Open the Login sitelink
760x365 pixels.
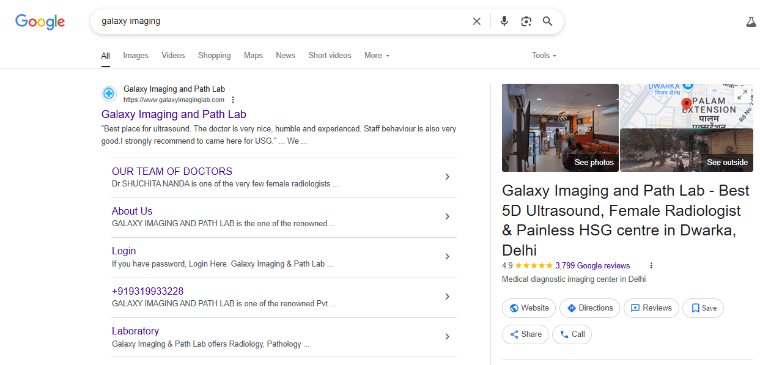[x=124, y=251]
